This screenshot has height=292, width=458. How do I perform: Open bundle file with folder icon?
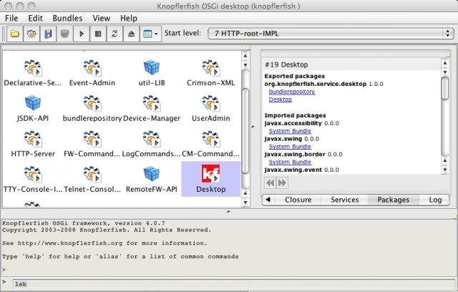15,34
